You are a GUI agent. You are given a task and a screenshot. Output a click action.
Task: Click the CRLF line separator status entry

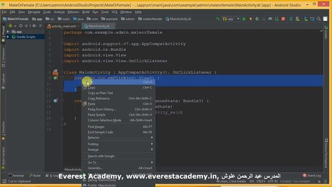pyautogui.click(x=260, y=181)
